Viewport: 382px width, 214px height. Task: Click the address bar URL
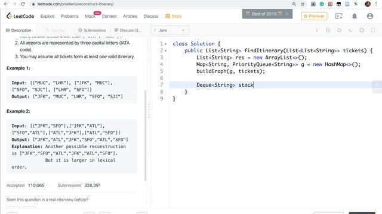[x=76, y=4]
